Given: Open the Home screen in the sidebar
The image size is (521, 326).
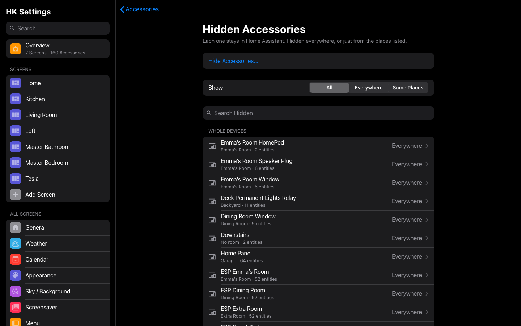Looking at the screenshot, I should pyautogui.click(x=58, y=83).
